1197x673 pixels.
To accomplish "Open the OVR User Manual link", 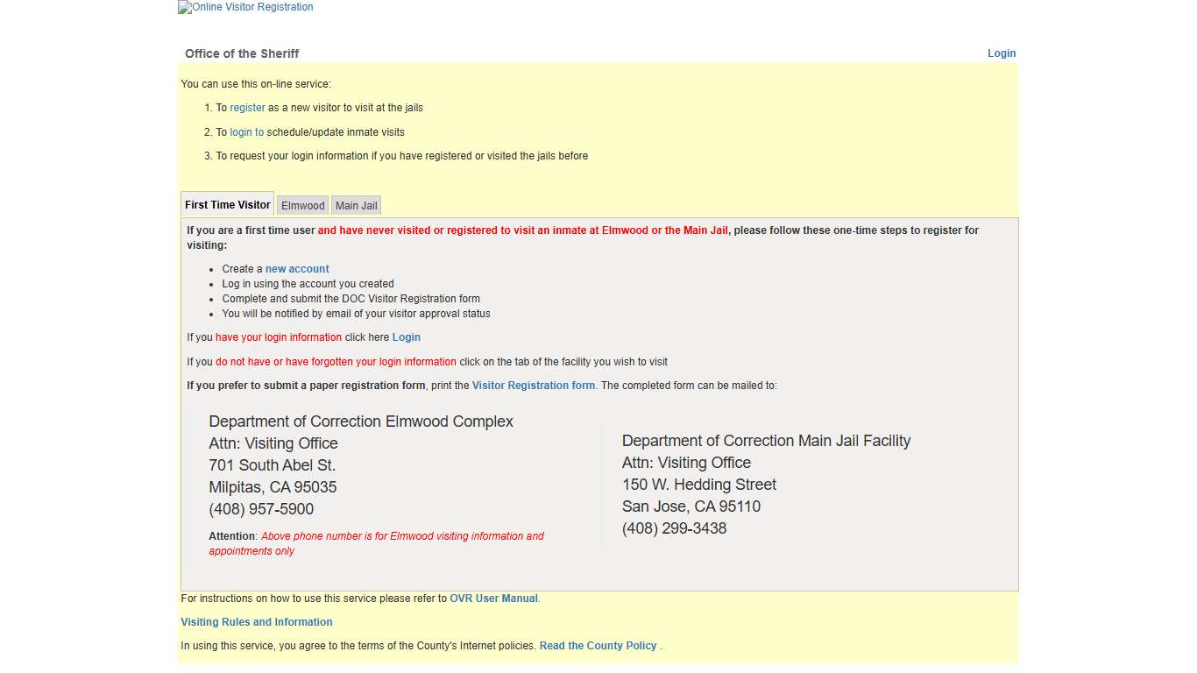I will coord(493,599).
